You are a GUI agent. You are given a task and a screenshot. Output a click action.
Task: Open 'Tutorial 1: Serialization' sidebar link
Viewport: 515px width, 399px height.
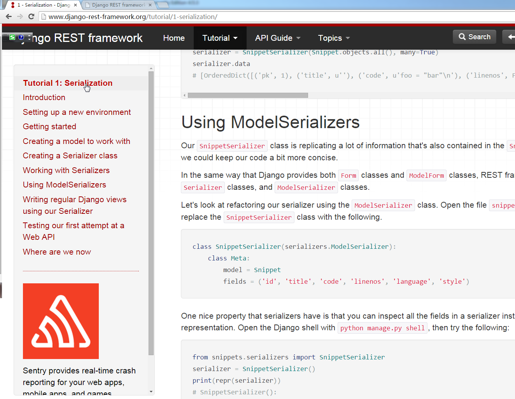pos(68,83)
